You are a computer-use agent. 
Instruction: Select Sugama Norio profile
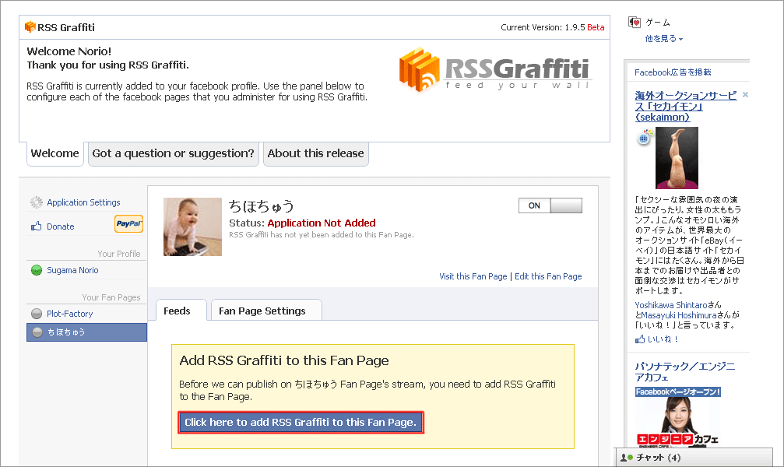coord(72,270)
